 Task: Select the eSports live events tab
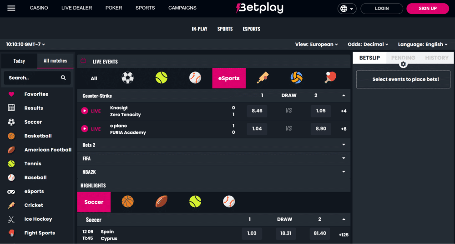click(x=229, y=78)
